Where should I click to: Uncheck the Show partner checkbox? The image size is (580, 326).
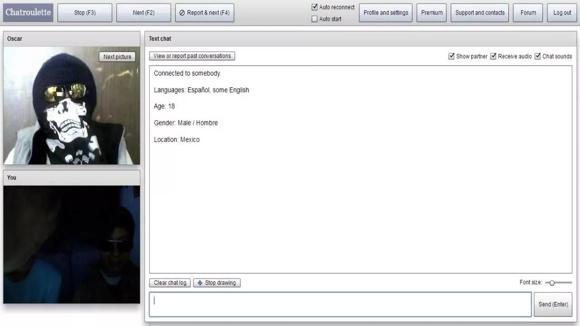pyautogui.click(x=451, y=56)
